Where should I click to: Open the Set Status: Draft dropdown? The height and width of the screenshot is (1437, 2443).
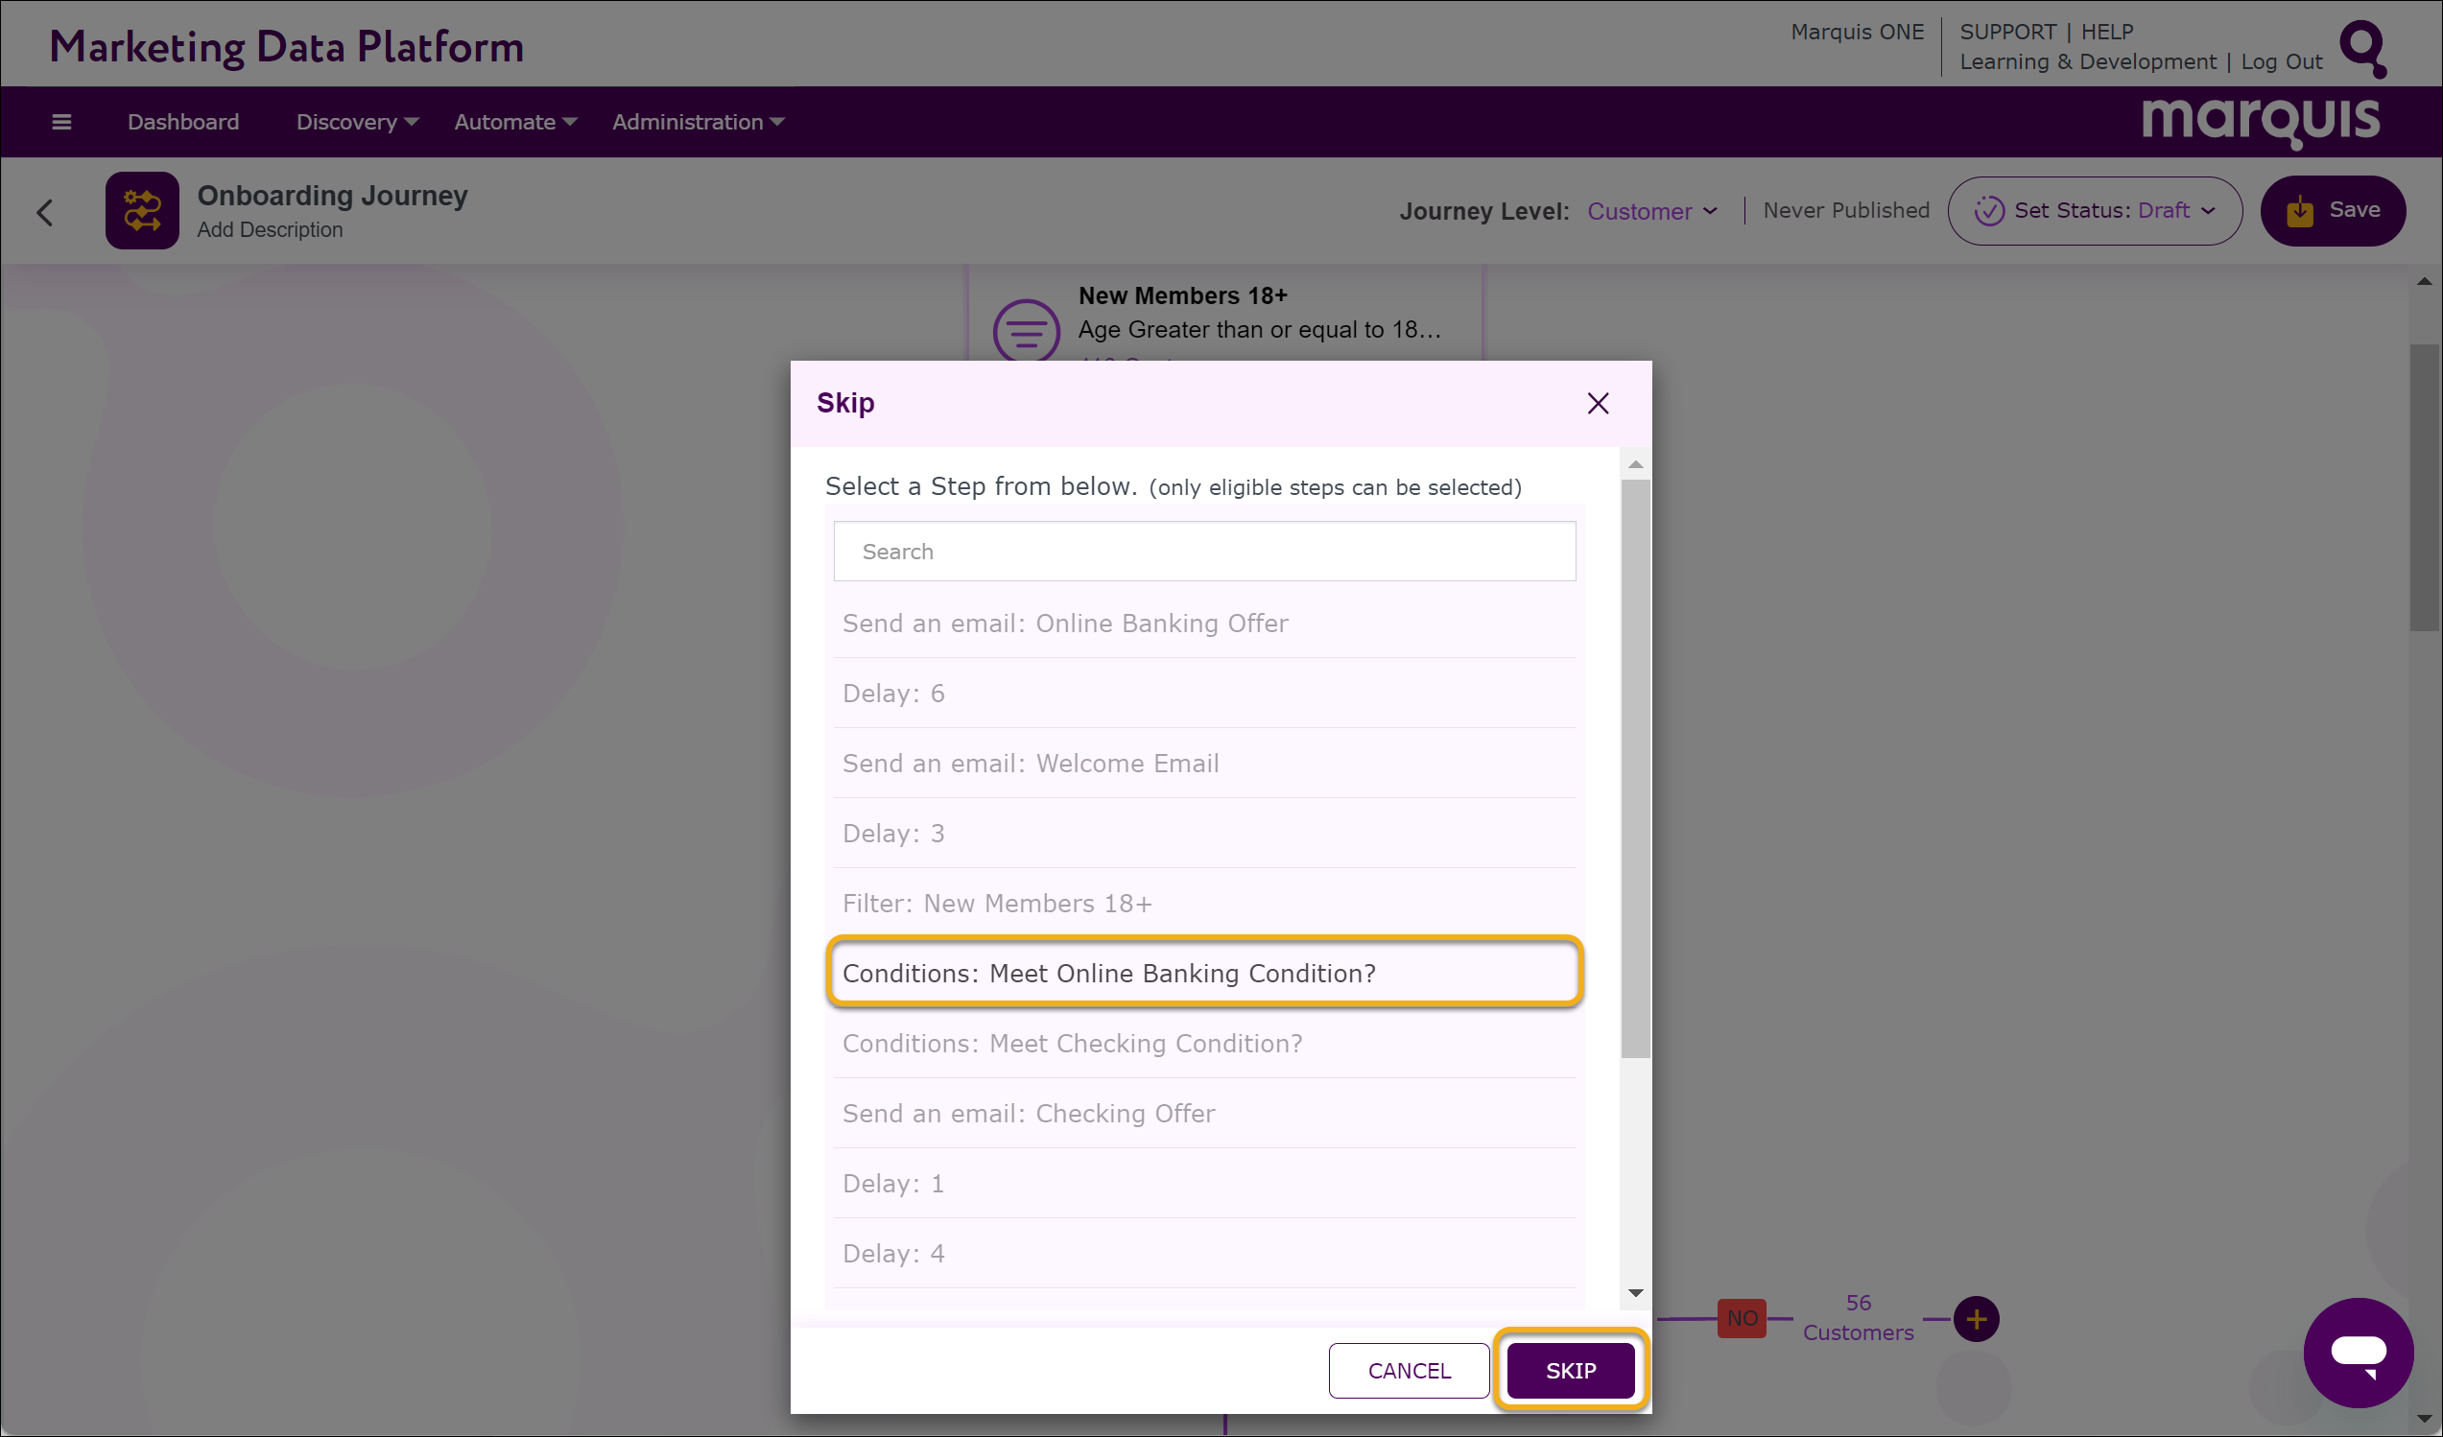(2095, 210)
